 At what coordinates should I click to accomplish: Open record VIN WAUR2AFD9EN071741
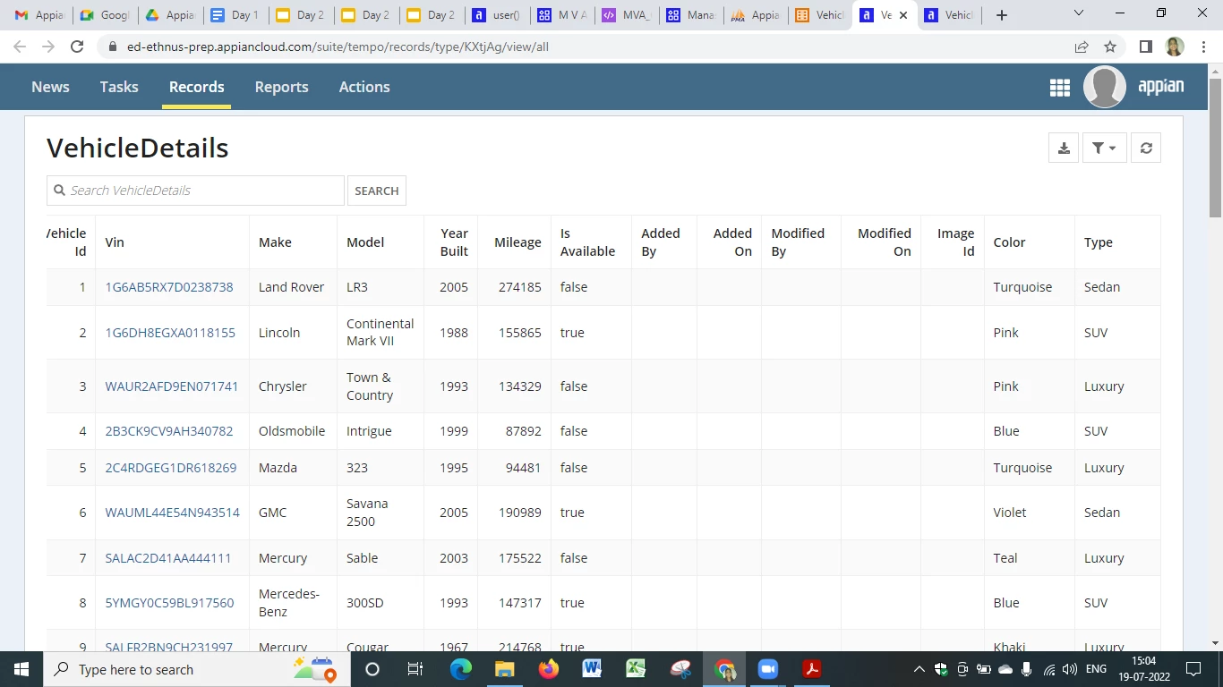pos(172,386)
